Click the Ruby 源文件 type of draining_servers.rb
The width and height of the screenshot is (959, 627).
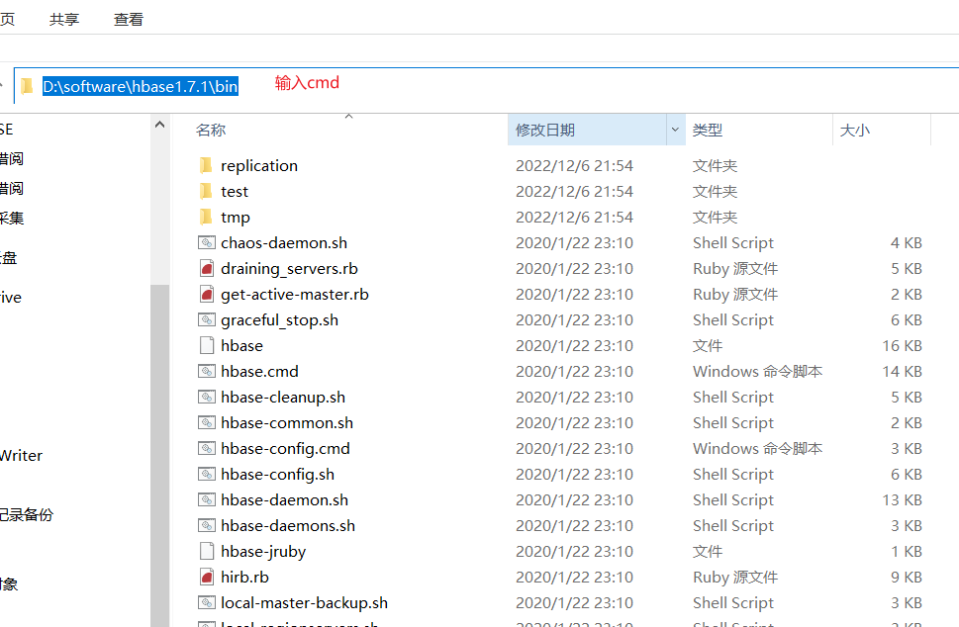(x=735, y=269)
